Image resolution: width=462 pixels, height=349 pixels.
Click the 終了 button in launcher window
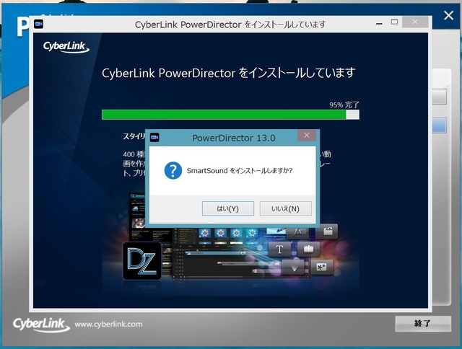pyautogui.click(x=423, y=323)
